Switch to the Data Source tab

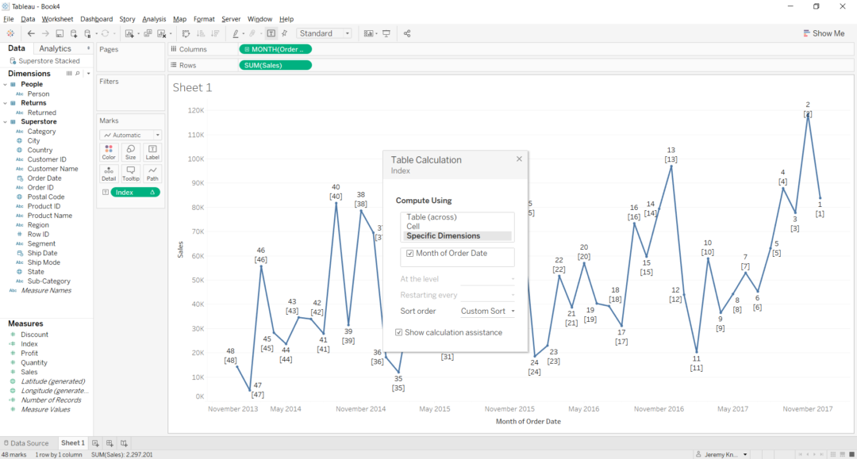coord(26,442)
